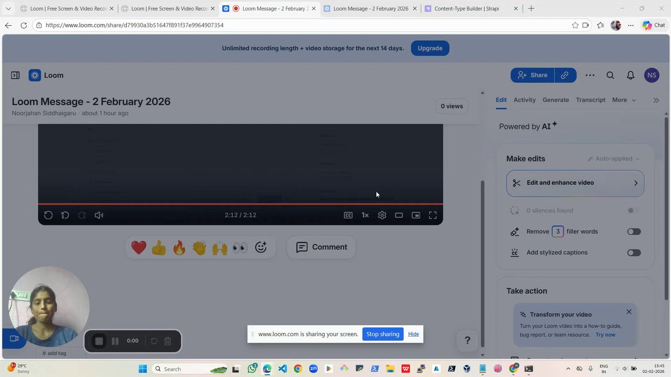Select Content-Type Builder Strapi browser tab
The height and width of the screenshot is (377, 671).
pos(471,8)
